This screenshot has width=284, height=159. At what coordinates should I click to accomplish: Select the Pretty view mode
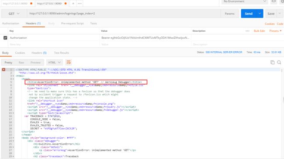8,63
